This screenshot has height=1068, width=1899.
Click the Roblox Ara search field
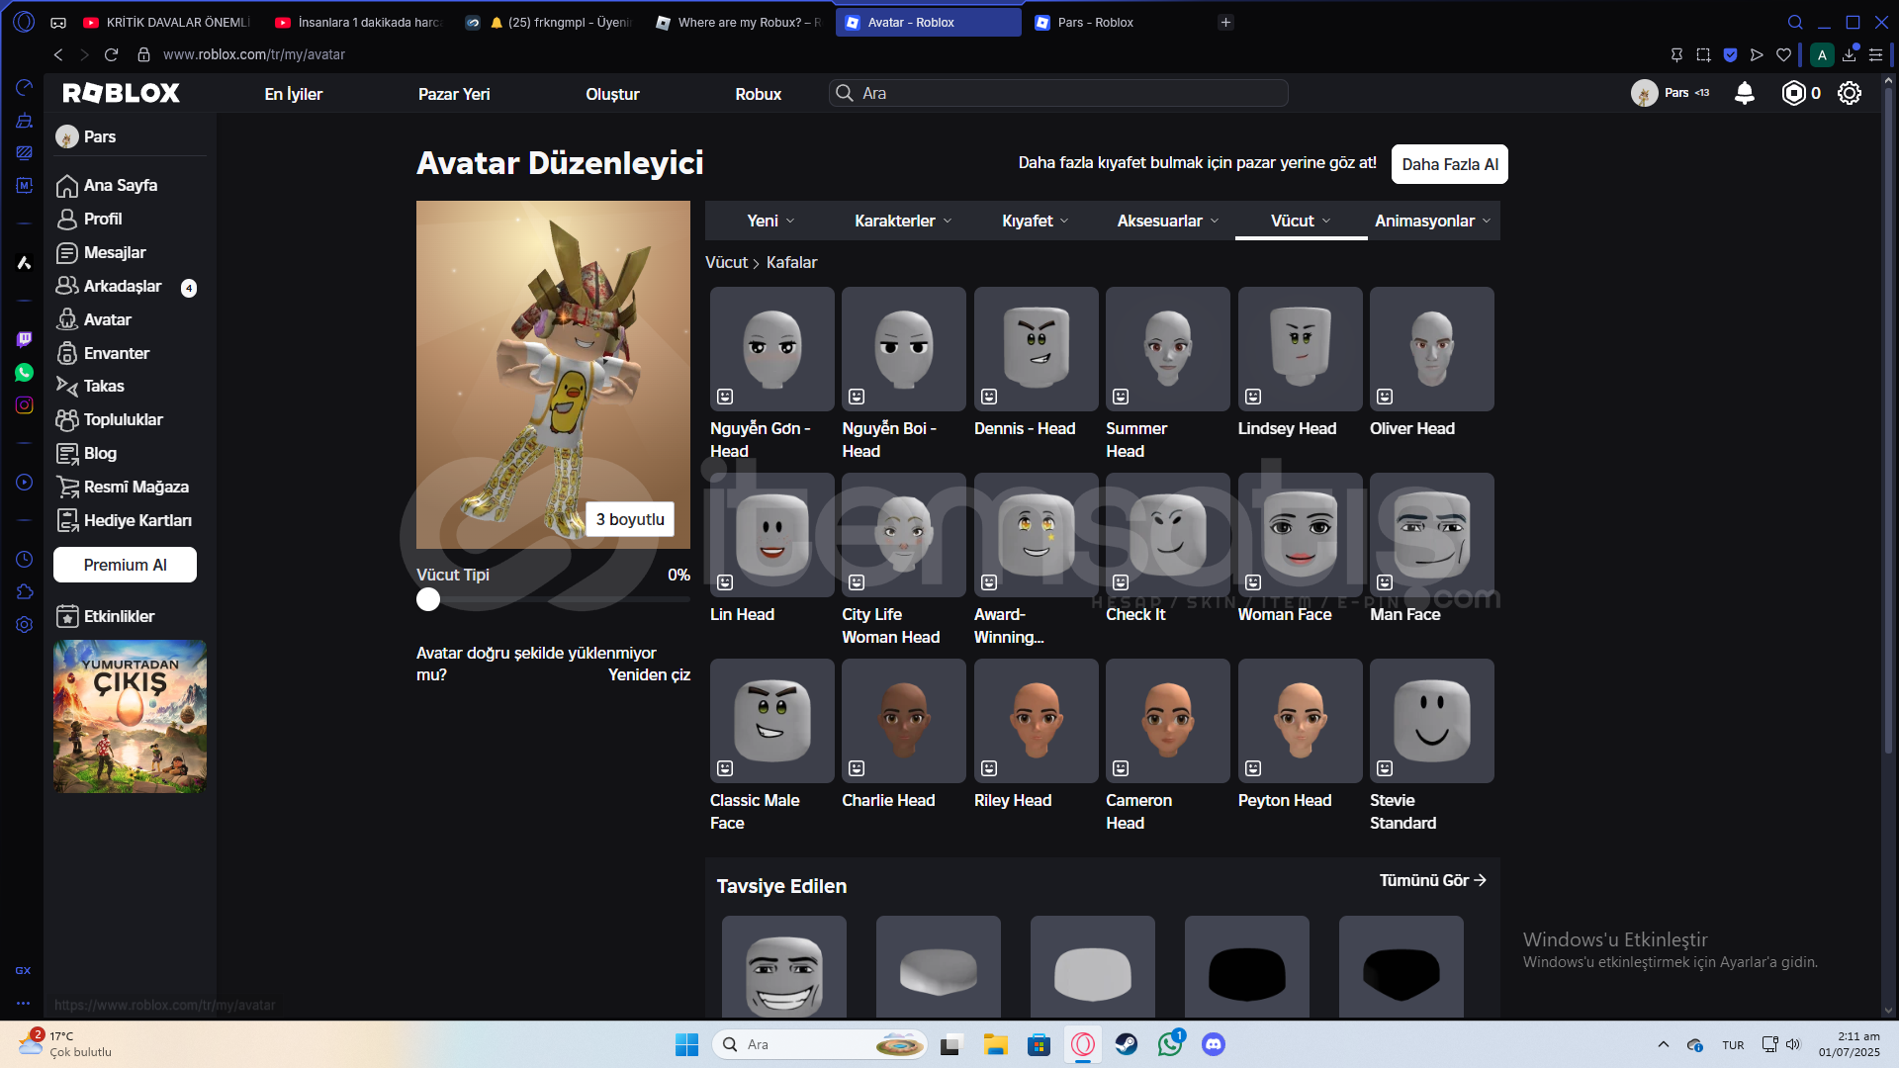[x=1058, y=93]
